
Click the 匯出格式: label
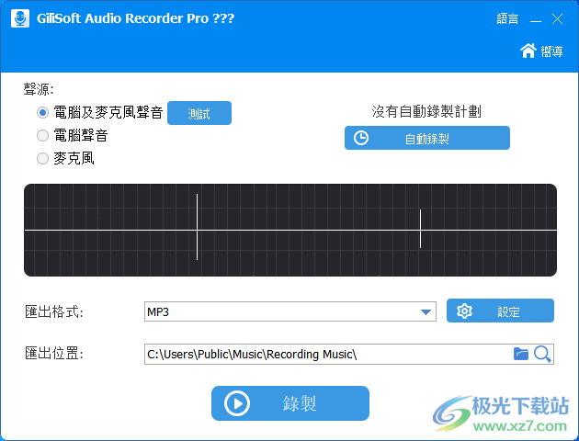(54, 311)
